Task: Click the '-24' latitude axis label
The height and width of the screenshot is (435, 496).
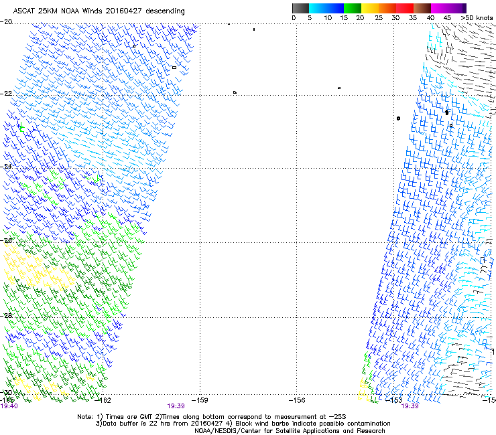Action: tap(6, 166)
